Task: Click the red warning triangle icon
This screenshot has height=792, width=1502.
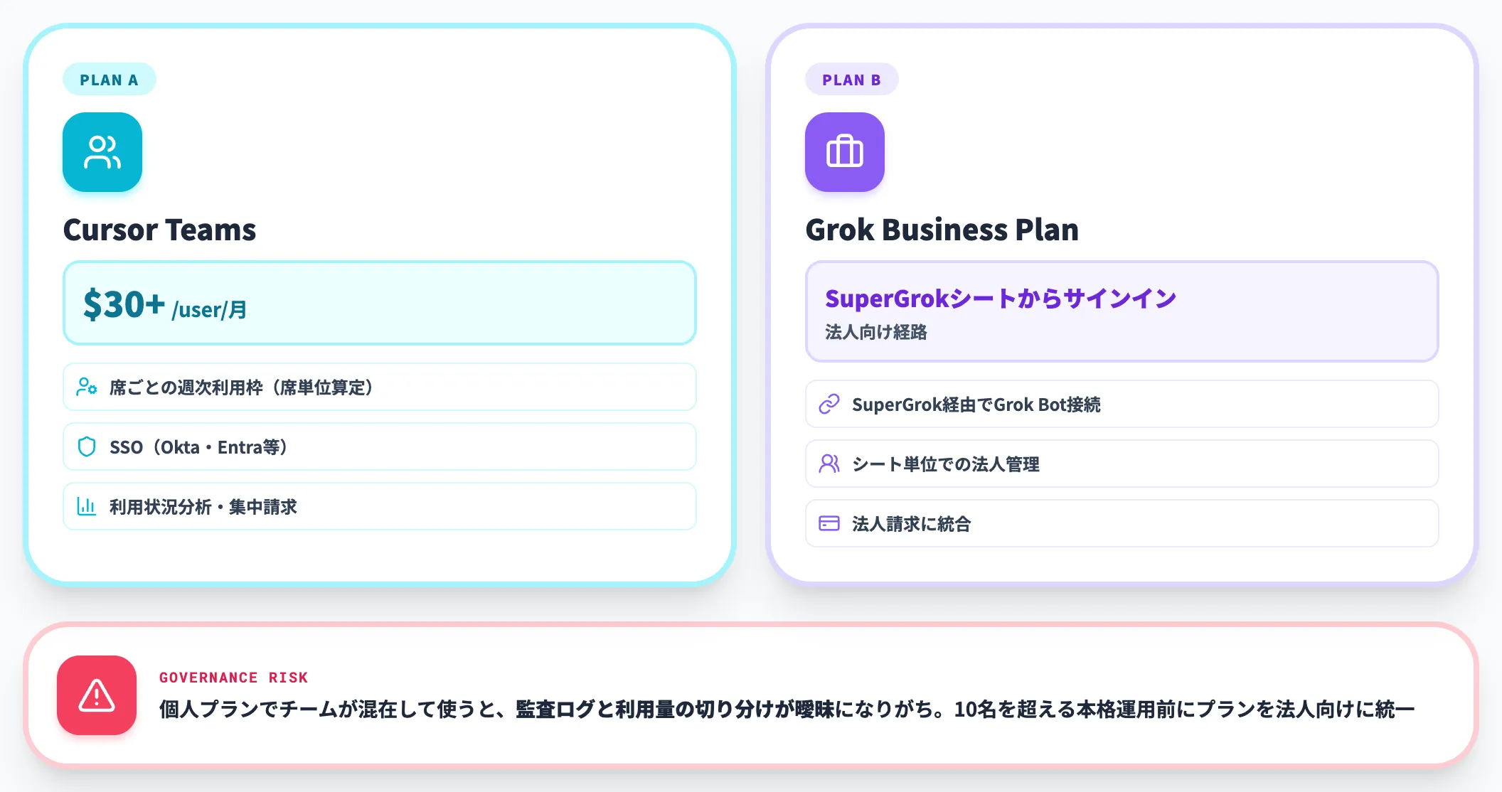Action: point(97,695)
